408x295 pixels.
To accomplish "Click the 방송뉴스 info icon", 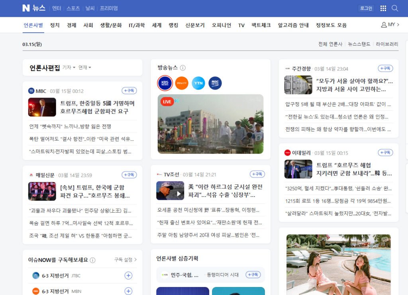I will tap(183, 68).
